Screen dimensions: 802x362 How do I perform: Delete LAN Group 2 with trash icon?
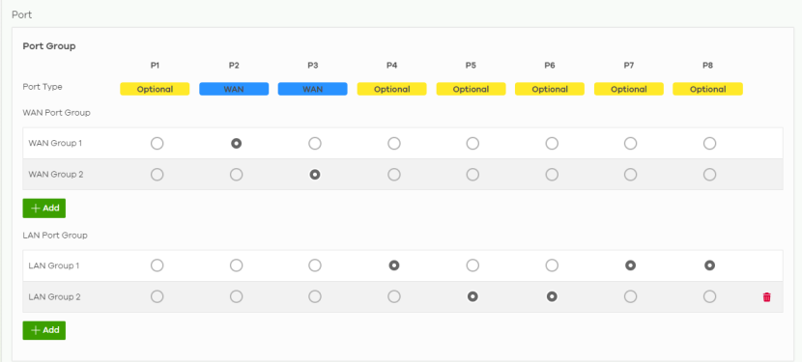[x=766, y=297]
